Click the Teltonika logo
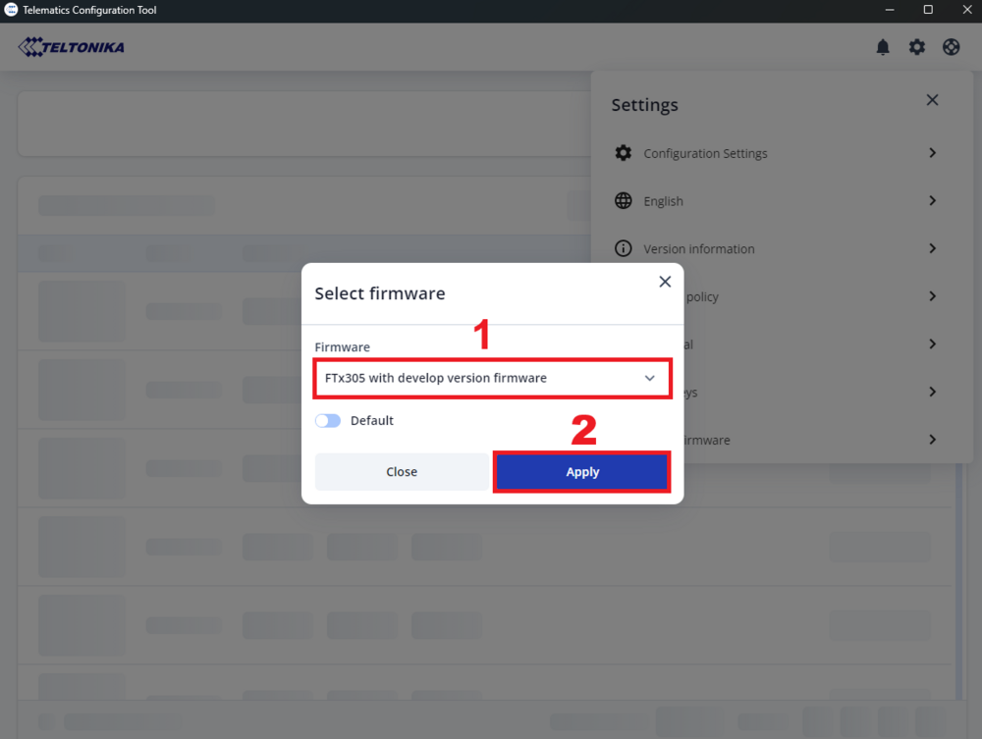The height and width of the screenshot is (739, 982). click(72, 47)
